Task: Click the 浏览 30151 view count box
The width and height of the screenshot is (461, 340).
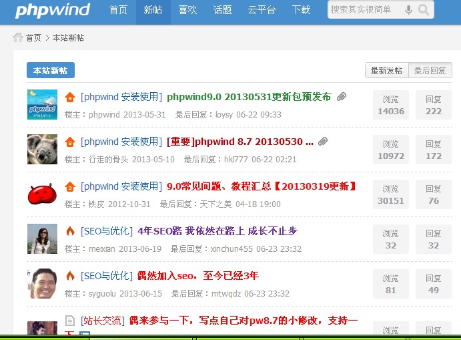Action: click(391, 194)
